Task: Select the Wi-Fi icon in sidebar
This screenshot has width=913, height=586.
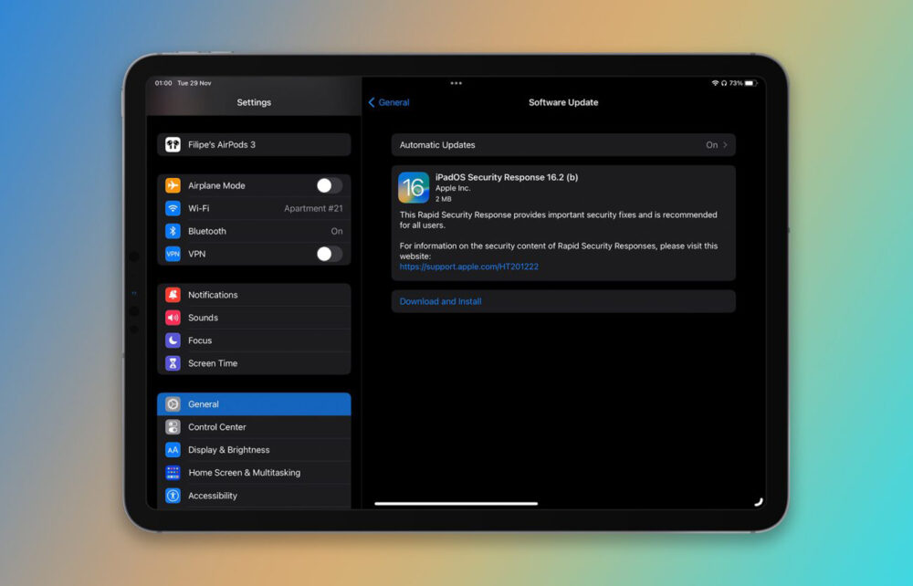Action: click(172, 207)
